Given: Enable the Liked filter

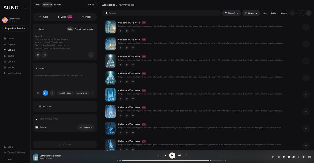Looking at the screenshot, I should coord(265,13).
